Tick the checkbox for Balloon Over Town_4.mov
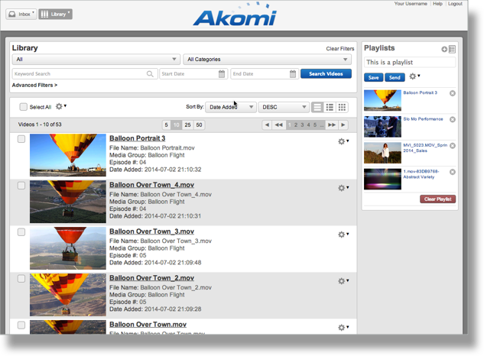 (x=21, y=186)
